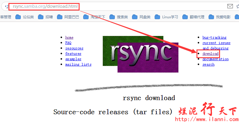Open the mailing lists link
The width and height of the screenshot is (239, 122).
(78, 64)
